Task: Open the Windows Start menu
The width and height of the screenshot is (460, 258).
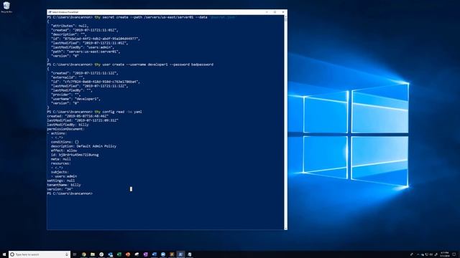Action: [x=4, y=254]
